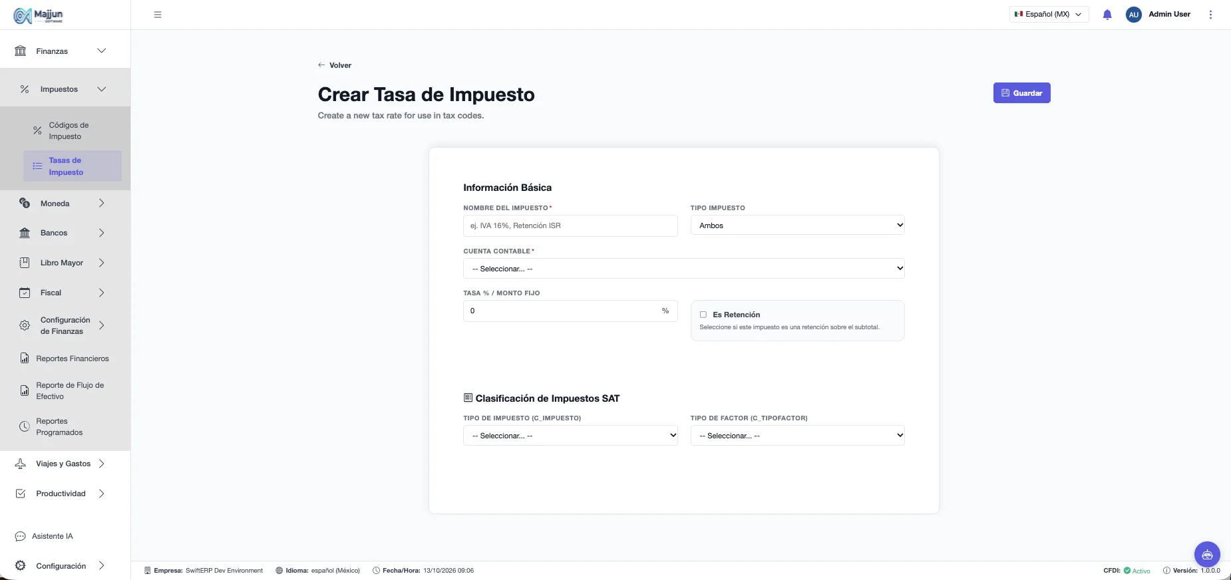Click the Guardar button
The width and height of the screenshot is (1231, 580).
pos(1021,93)
